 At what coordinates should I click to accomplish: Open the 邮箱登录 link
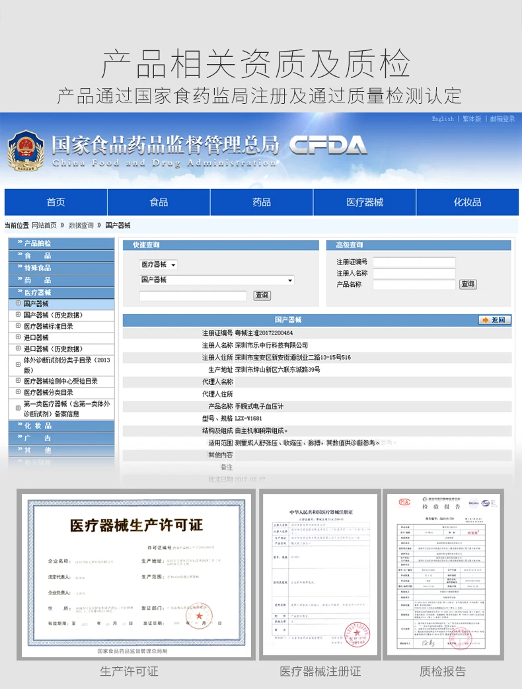coord(502,118)
